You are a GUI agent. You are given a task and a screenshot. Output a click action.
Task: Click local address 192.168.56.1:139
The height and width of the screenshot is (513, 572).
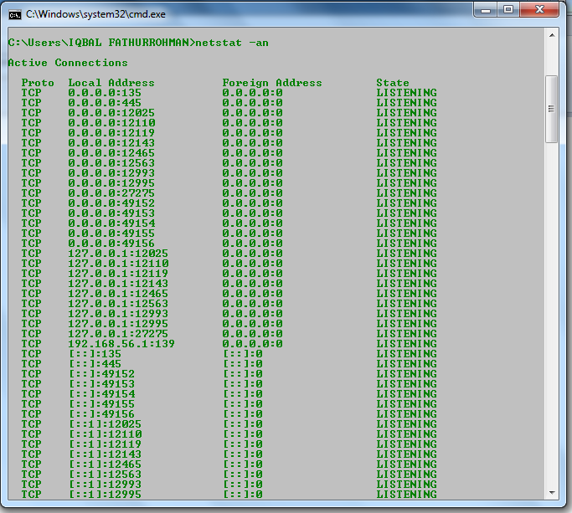[x=121, y=344]
